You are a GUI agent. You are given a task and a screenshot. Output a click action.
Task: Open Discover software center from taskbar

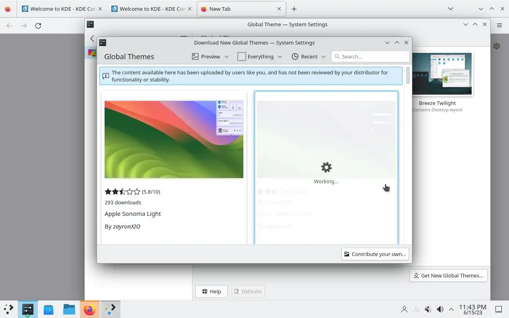49,309
